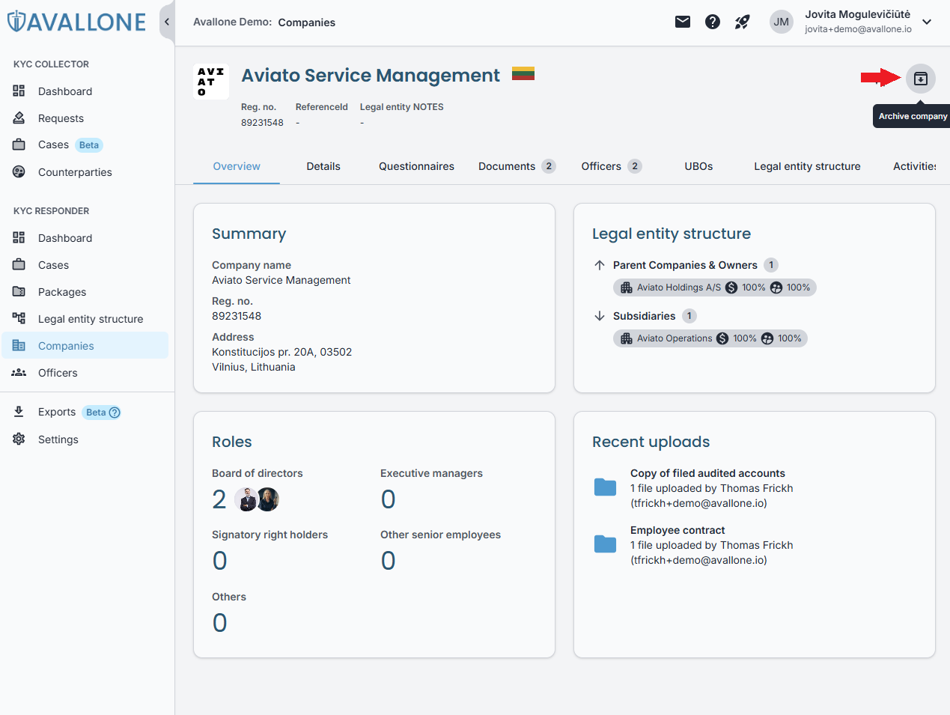Image resolution: width=950 pixels, height=715 pixels.
Task: Select Packages in the sidebar
Action: coord(62,292)
